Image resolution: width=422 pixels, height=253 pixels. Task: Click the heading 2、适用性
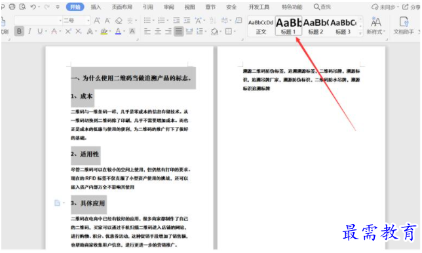(85, 154)
